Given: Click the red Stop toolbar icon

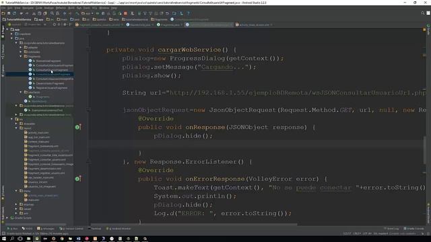Looking at the screenshot, I should pyautogui.click(x=125, y=13).
